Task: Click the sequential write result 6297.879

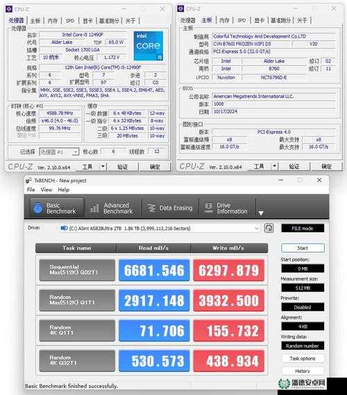Action: [228, 270]
